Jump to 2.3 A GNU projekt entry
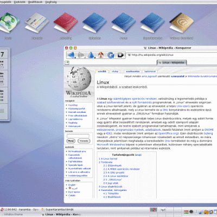This screenshot has height=217, width=217. (x=114, y=173)
